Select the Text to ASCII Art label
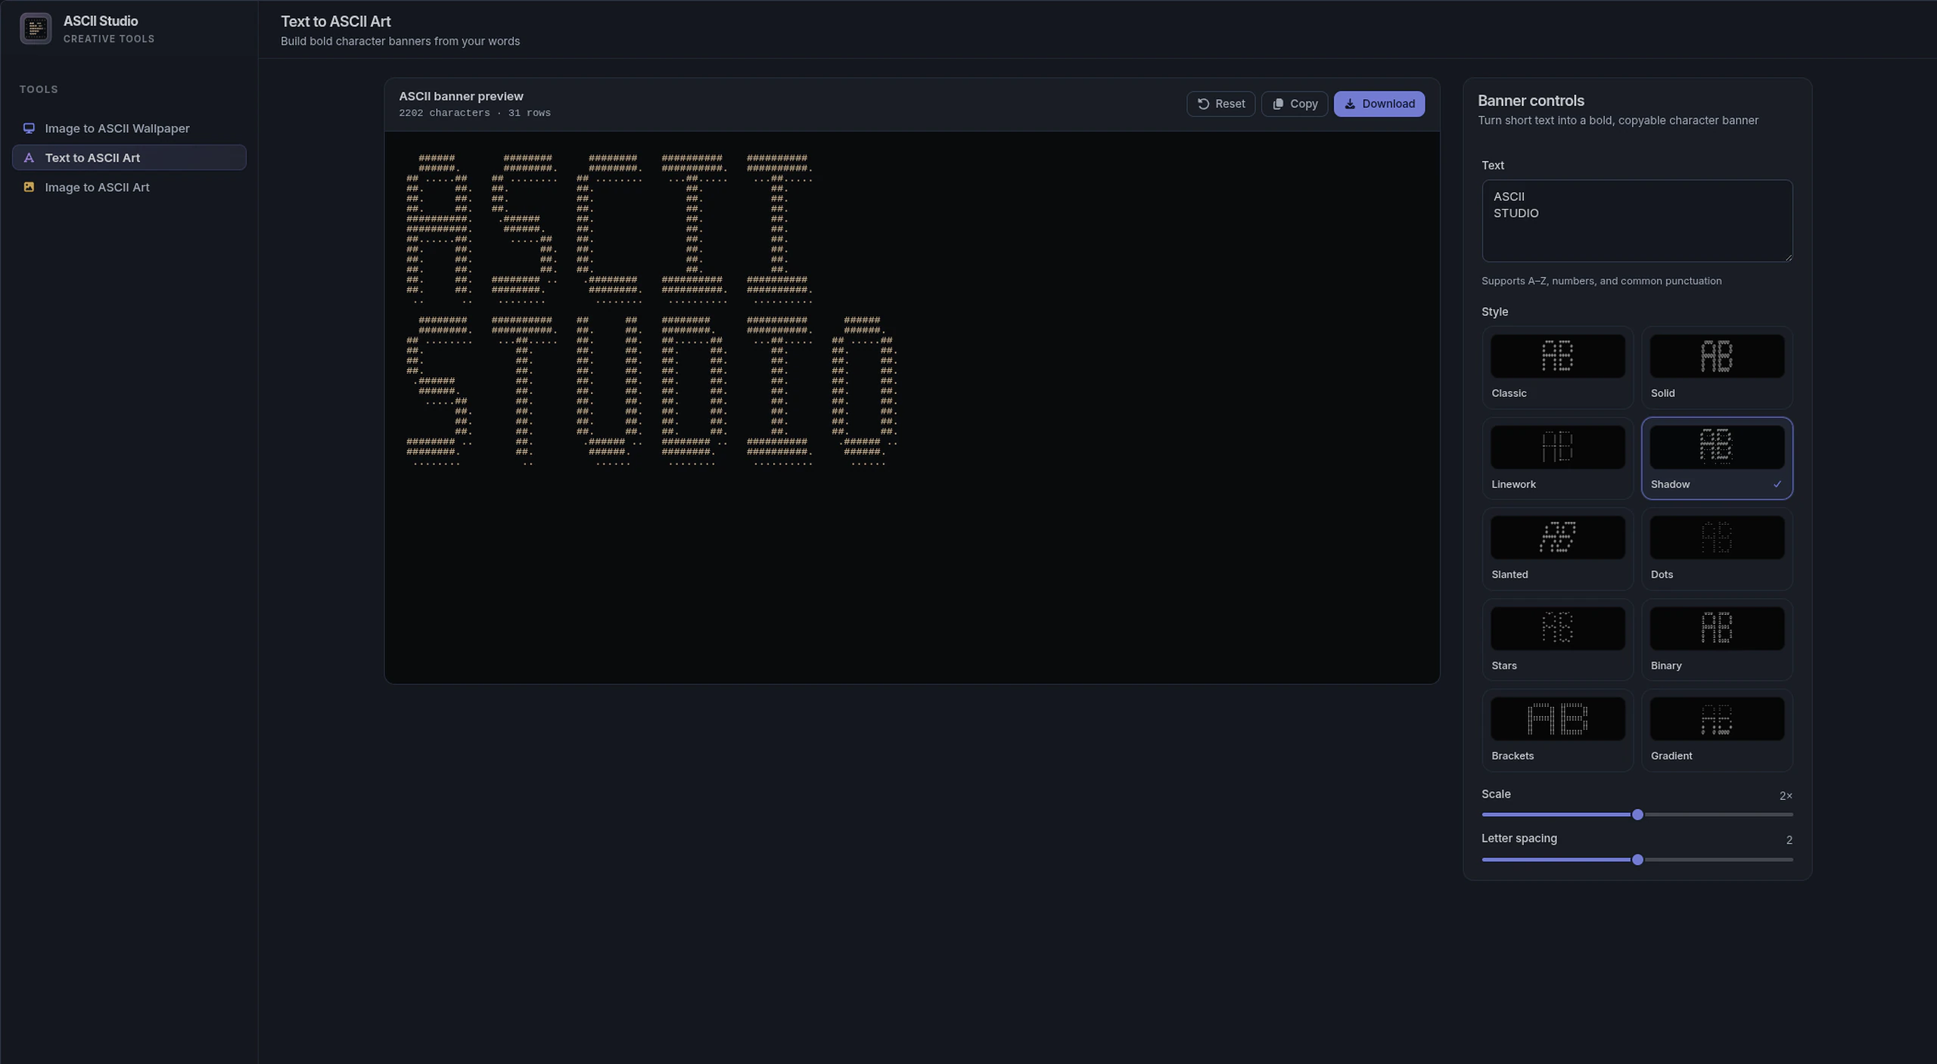Viewport: 1937px width, 1064px height. (92, 157)
